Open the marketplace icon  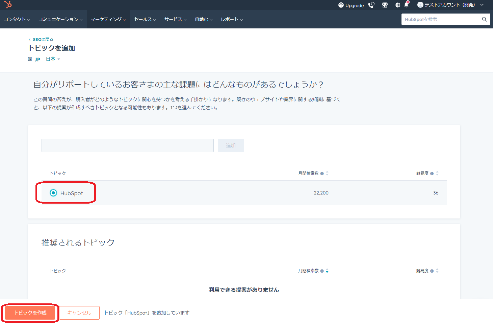pos(385,5)
